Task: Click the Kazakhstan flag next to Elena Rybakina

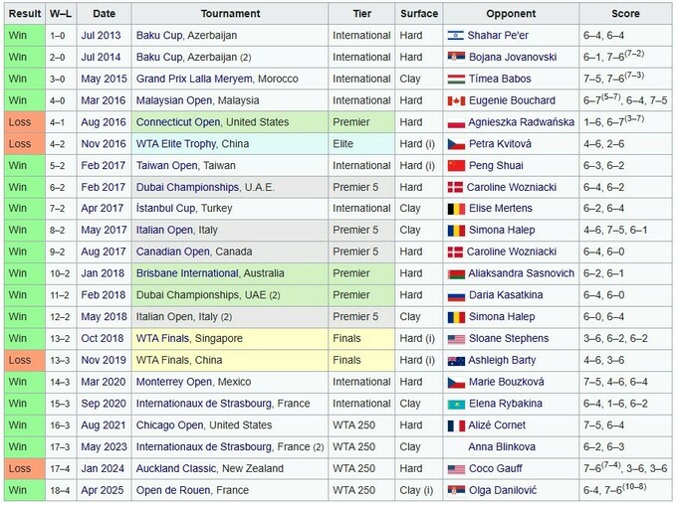Action: click(456, 404)
